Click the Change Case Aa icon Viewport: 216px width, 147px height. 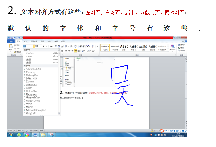pos(51,46)
